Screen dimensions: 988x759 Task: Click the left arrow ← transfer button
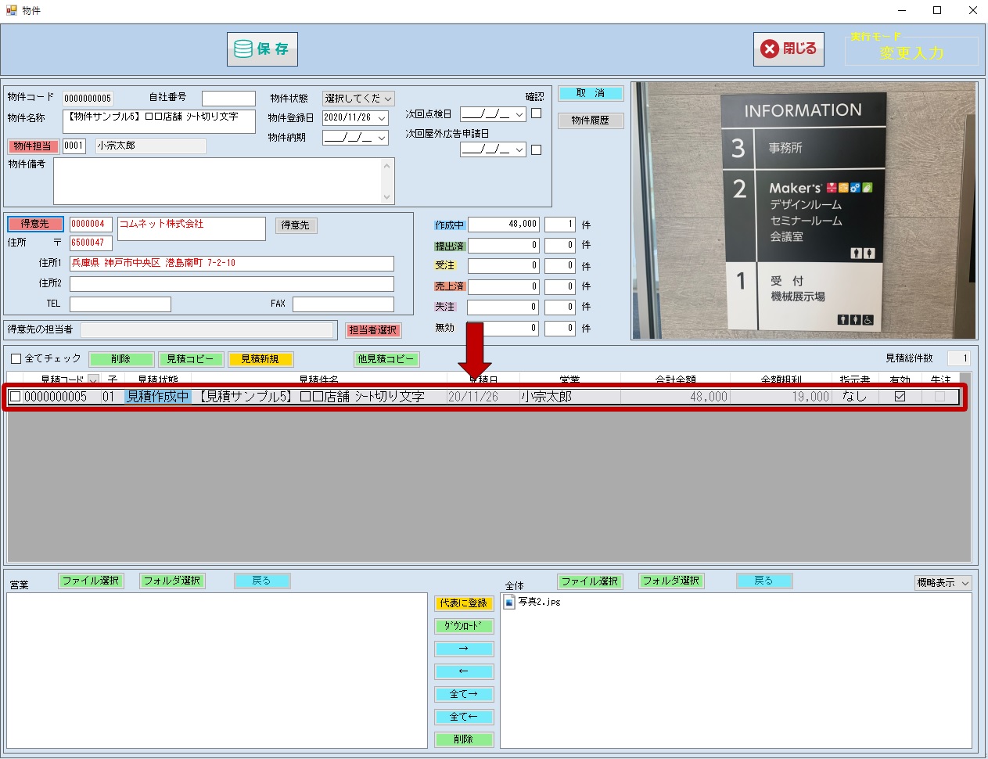point(464,671)
